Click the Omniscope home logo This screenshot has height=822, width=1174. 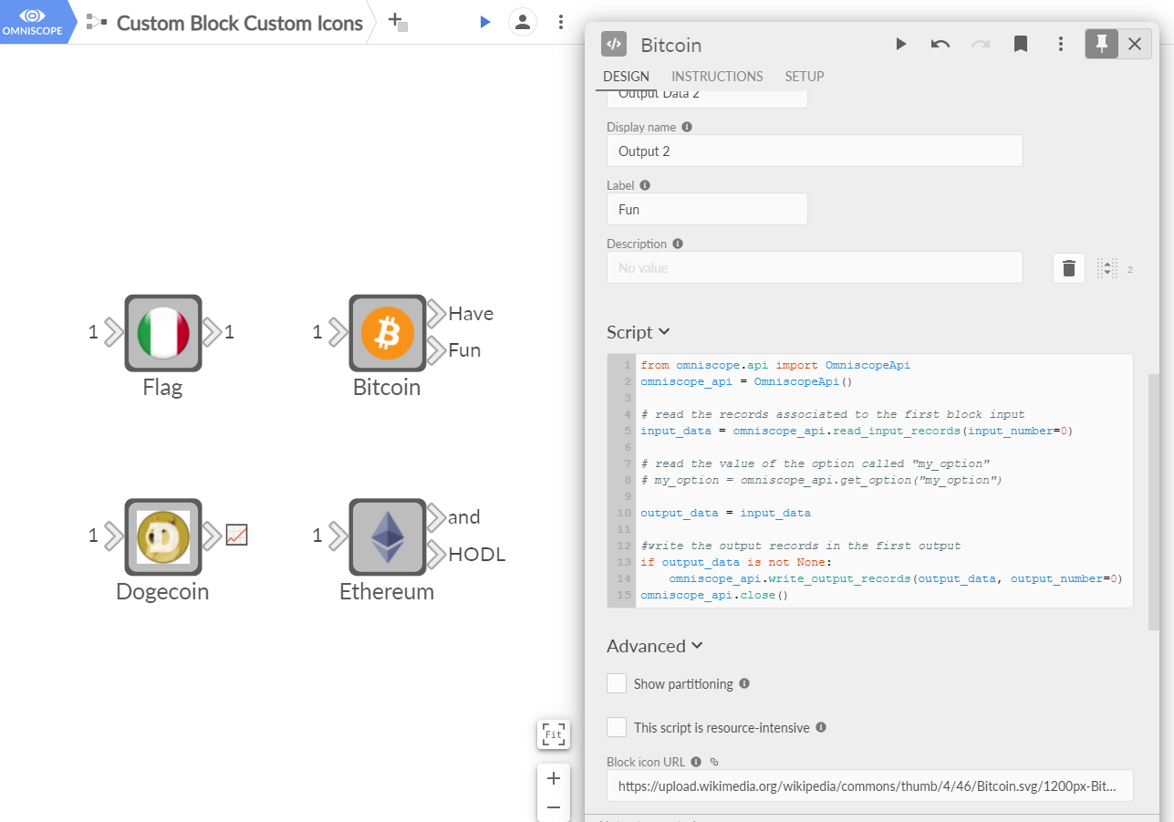33,22
